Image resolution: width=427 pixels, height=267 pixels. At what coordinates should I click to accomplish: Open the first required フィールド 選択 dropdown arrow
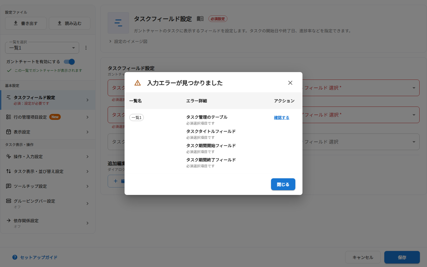pos(414,88)
